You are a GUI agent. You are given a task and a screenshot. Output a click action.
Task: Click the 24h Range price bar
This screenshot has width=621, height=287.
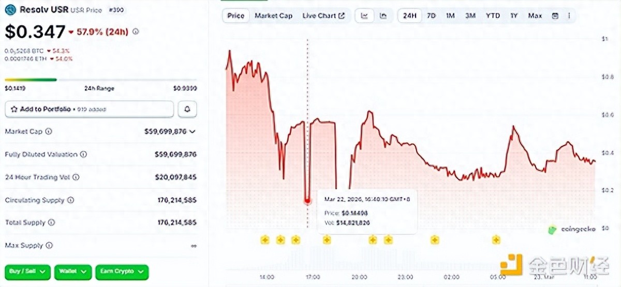100,80
